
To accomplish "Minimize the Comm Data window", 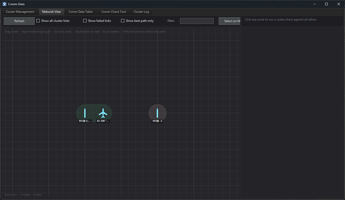I will click(x=314, y=4).
